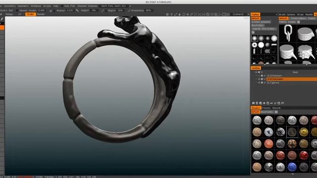Open the Symmetry menu
Screen dimensions: 317x178
pyautogui.click(x=10, y=6)
